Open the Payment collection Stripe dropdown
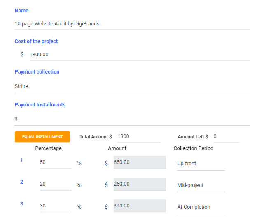 pyautogui.click(x=132, y=87)
